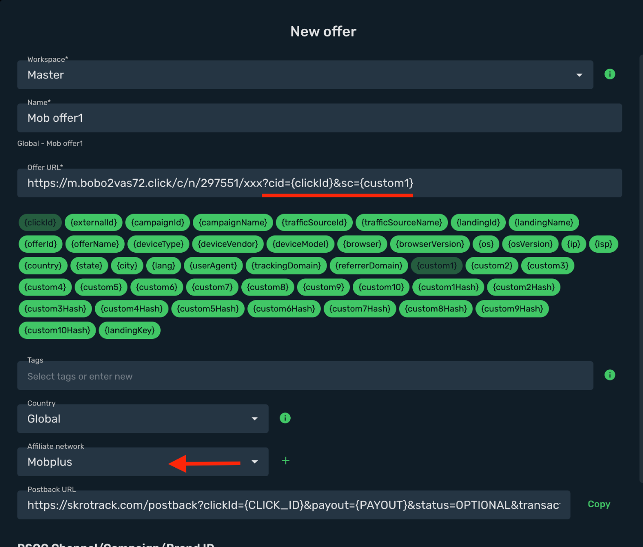Insert the {custom10Hash} token

(x=57, y=330)
